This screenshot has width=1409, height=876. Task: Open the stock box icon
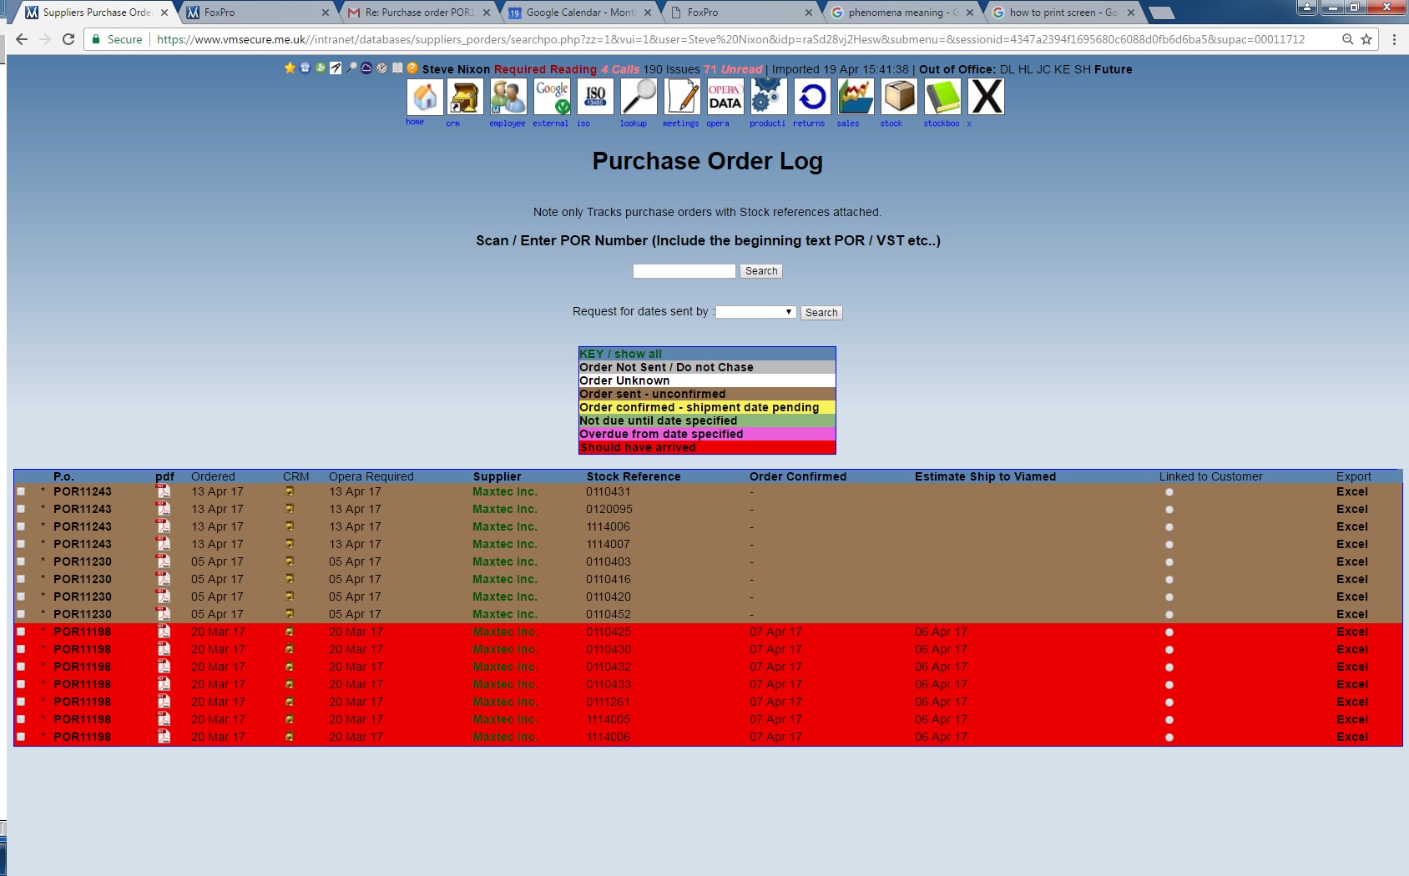tap(899, 98)
